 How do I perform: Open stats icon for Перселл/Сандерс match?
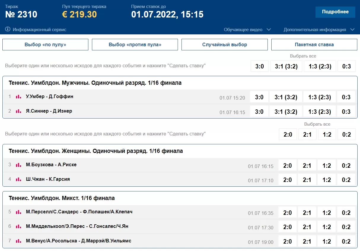pos(18,212)
